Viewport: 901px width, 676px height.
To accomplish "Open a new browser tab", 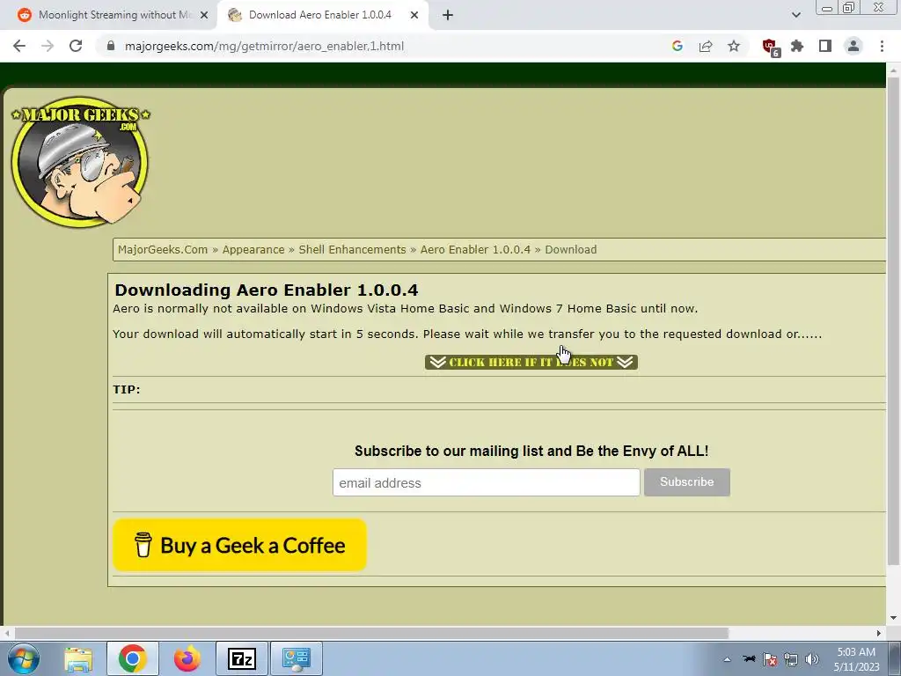I will click(448, 15).
